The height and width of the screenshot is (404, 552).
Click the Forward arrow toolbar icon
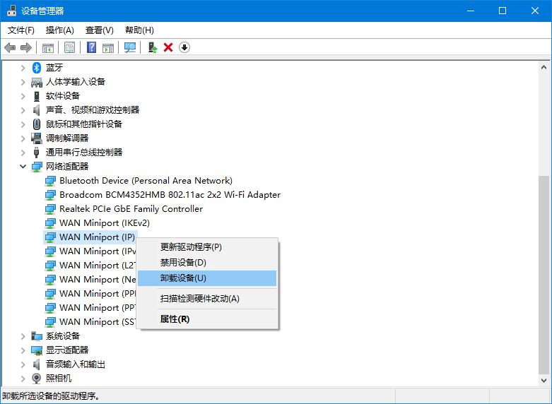[x=26, y=47]
